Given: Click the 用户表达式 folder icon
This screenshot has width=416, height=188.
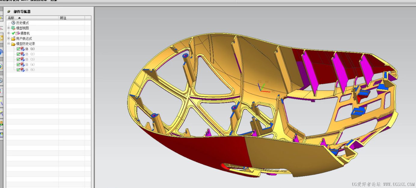Looking at the screenshot, I should tap(13, 39).
